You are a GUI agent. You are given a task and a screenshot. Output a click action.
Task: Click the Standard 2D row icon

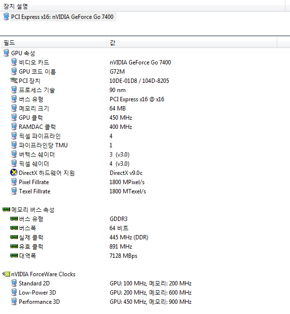[x=14, y=283]
